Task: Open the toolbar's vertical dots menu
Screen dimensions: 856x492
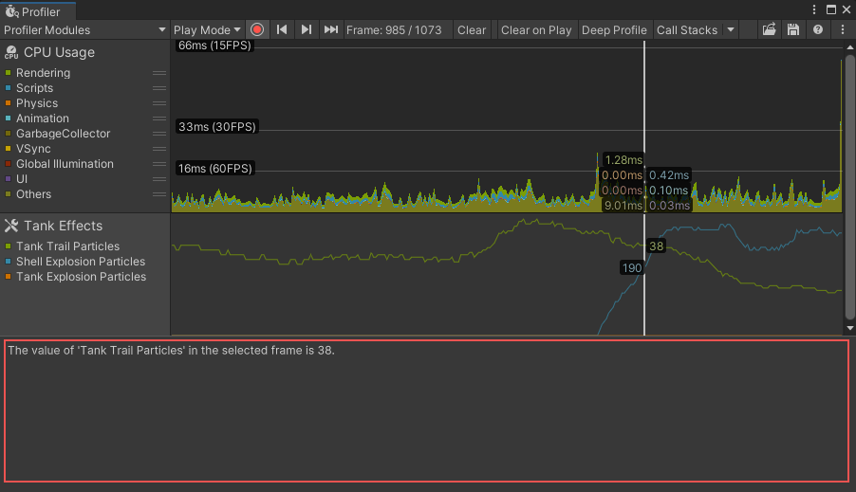Action: coord(843,30)
